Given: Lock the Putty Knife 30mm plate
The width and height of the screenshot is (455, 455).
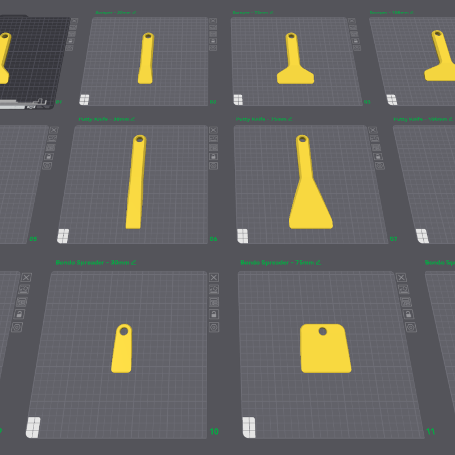Looking at the screenshot, I should tap(213, 156).
